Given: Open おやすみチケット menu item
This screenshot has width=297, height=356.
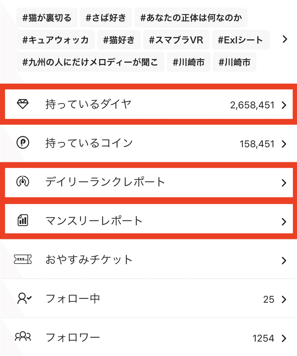Looking at the screenshot, I should click(x=148, y=259).
